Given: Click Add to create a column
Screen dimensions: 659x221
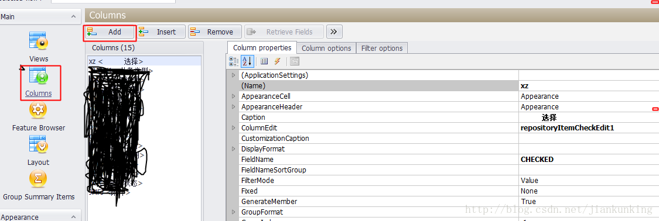Looking at the screenshot, I should tap(110, 32).
